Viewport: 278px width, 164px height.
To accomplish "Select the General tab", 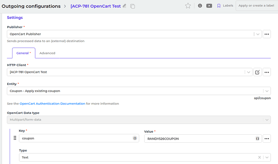I will pyautogui.click(x=23, y=53).
